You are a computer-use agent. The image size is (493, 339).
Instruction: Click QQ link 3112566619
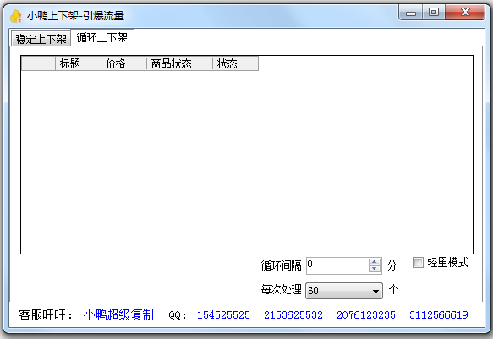pyautogui.click(x=439, y=315)
